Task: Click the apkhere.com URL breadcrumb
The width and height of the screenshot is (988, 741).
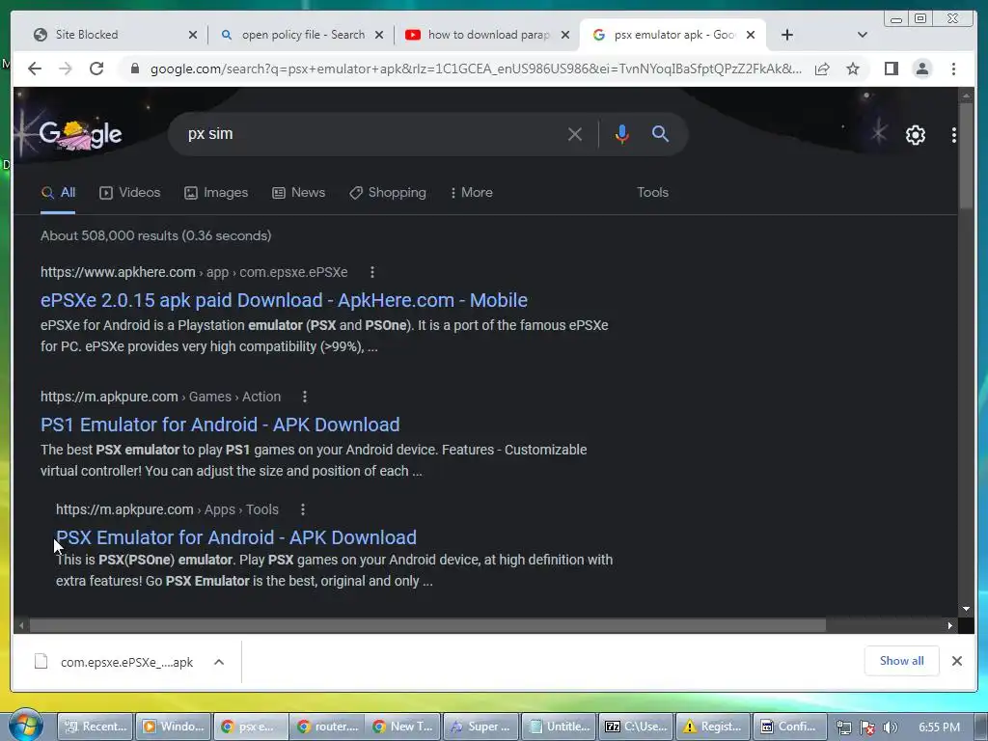Action: [x=194, y=272]
